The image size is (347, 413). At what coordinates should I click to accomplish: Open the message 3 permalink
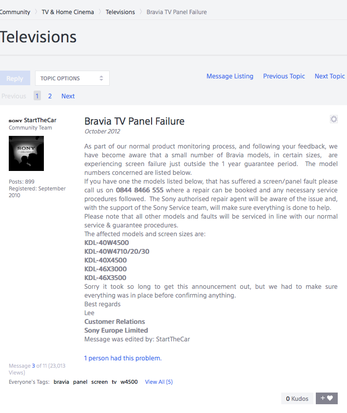click(x=34, y=366)
